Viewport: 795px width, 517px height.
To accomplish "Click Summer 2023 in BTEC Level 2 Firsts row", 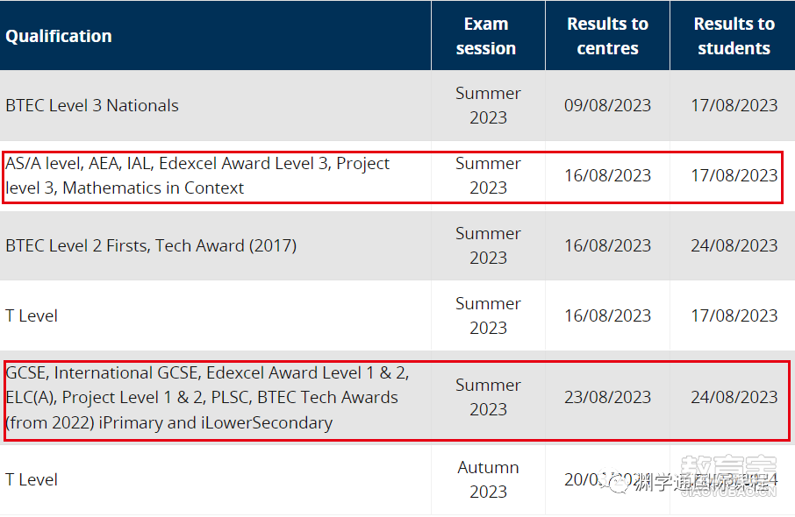I will [x=488, y=245].
